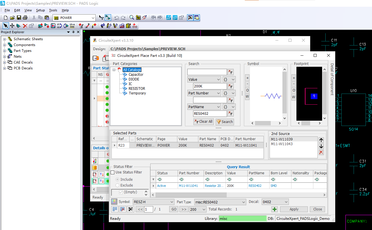Click the >> next page button
This screenshot has height=230, width=372.
(184, 209)
